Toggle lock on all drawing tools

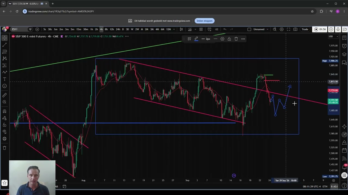pos(5,125)
